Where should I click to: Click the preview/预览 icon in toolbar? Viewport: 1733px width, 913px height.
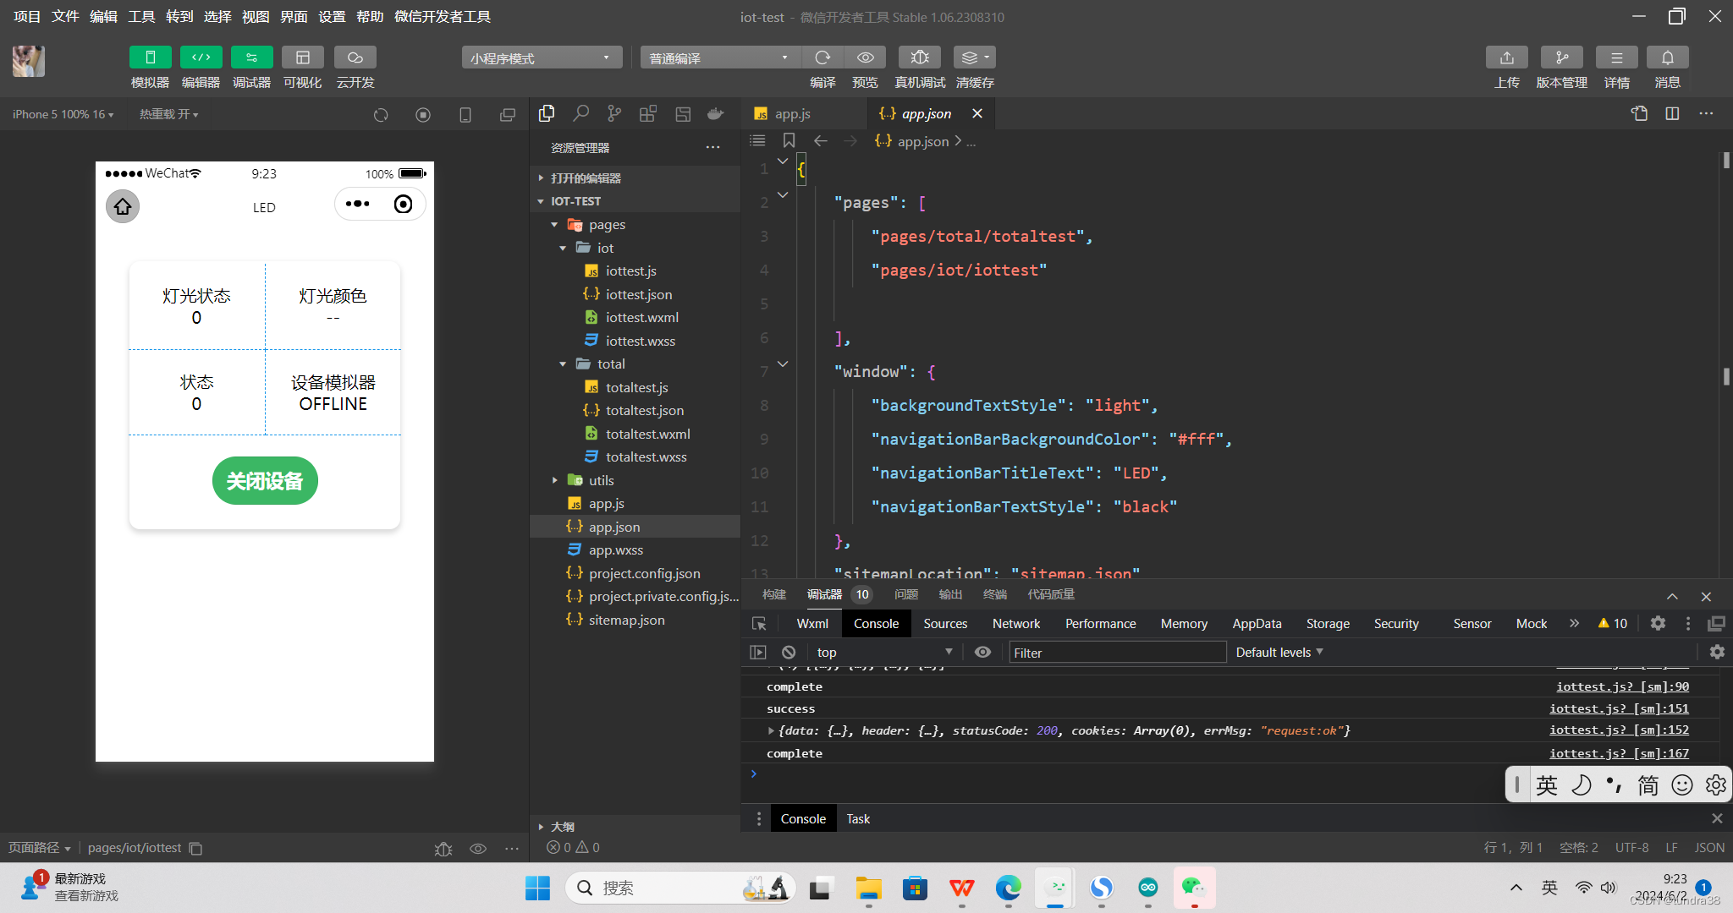(866, 57)
